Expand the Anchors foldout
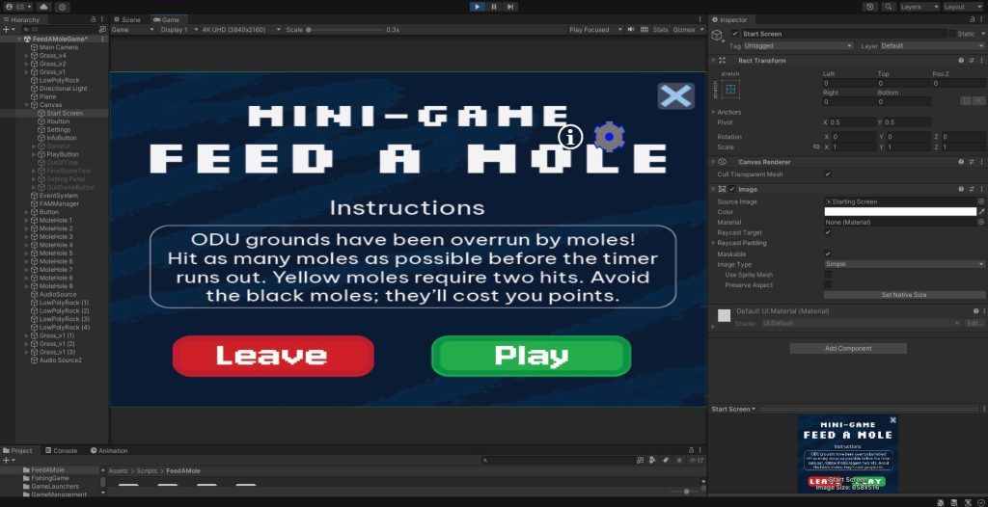Viewport: 988px width, 507px height. click(713, 112)
